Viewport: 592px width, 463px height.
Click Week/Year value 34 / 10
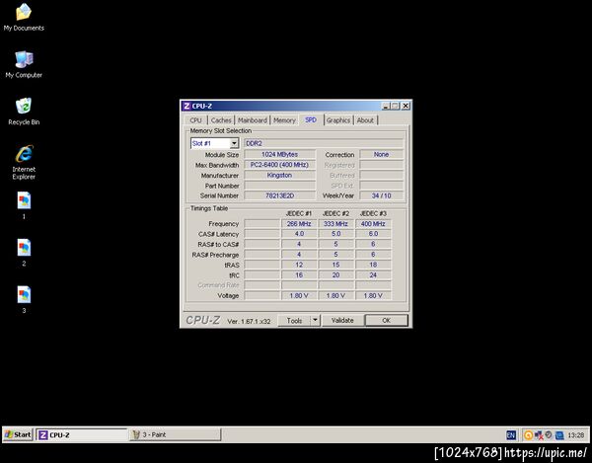click(381, 195)
